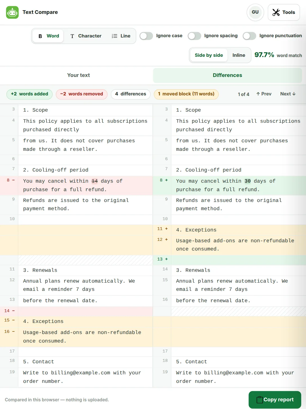Select Side by side view

(x=209, y=55)
